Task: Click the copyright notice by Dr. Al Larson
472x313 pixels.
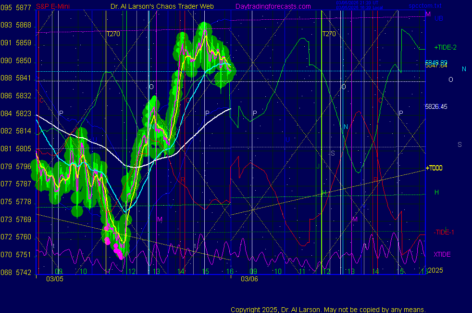Action: tap(328, 310)
